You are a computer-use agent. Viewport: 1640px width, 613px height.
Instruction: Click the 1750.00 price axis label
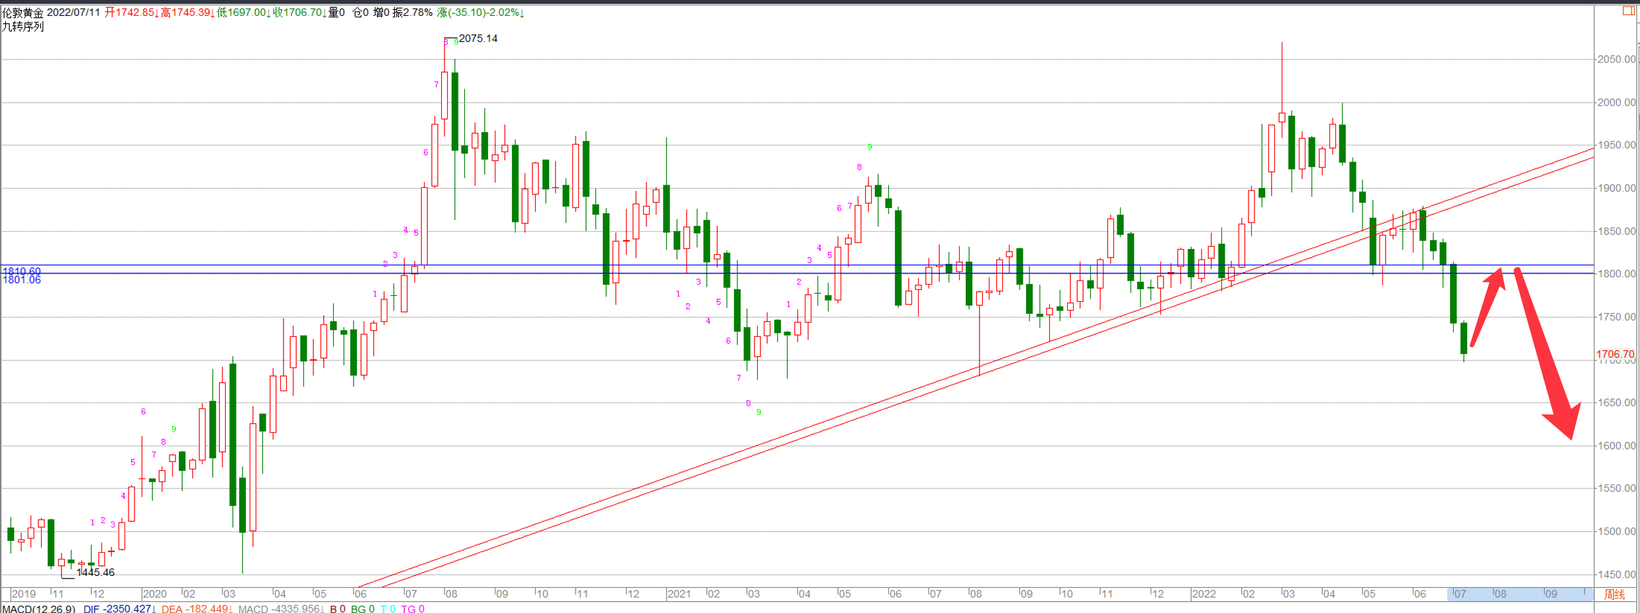click(x=1617, y=317)
